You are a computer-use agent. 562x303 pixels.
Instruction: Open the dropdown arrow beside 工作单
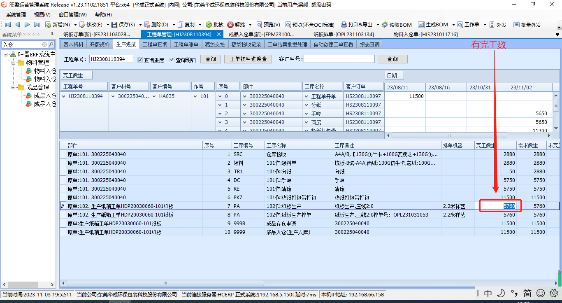pos(485,25)
